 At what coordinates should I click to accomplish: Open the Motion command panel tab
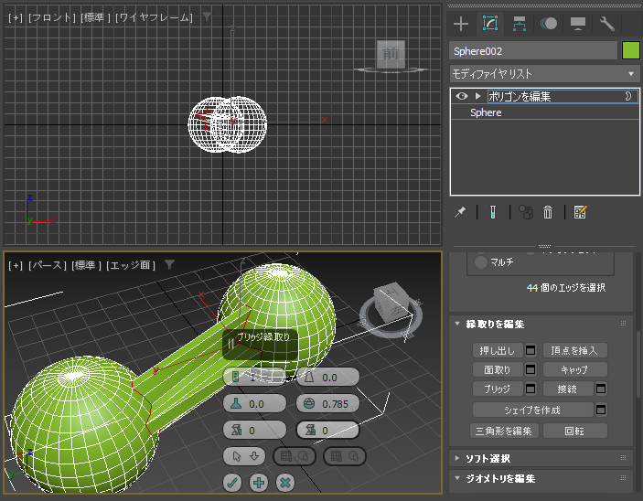pos(549,24)
